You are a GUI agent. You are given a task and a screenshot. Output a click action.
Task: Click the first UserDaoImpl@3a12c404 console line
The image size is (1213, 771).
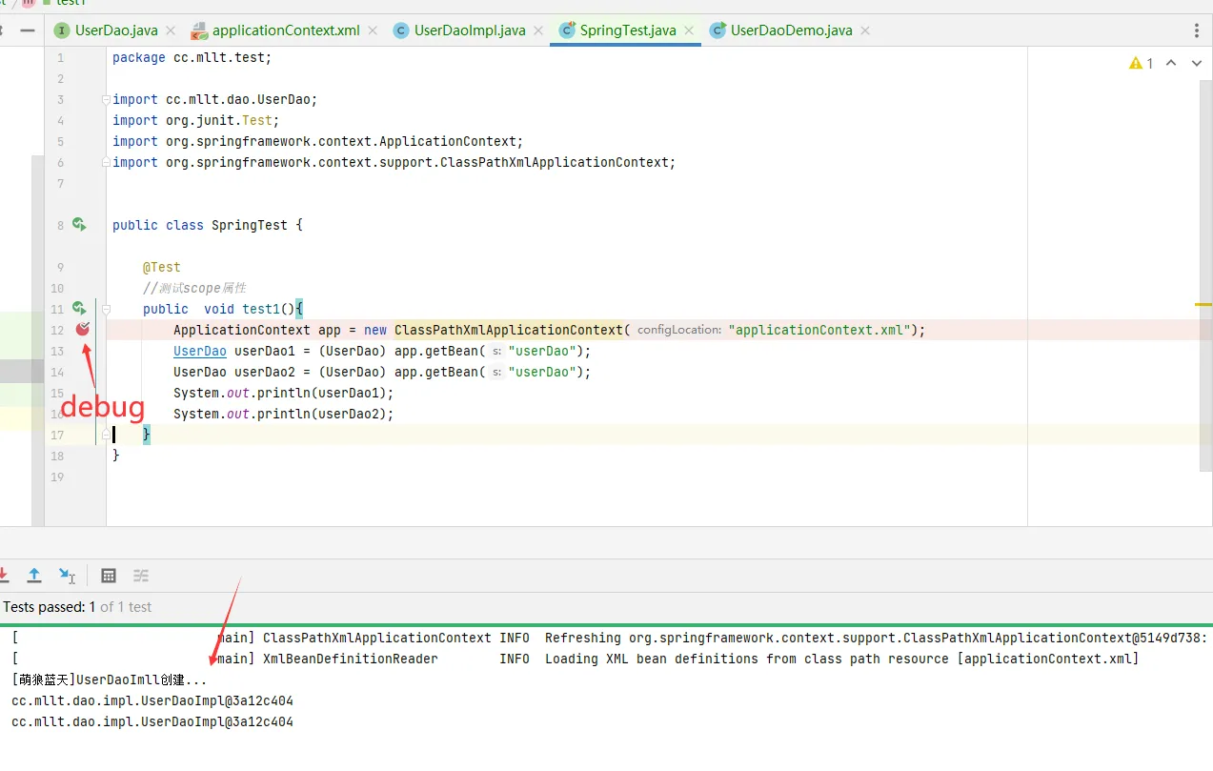(152, 700)
